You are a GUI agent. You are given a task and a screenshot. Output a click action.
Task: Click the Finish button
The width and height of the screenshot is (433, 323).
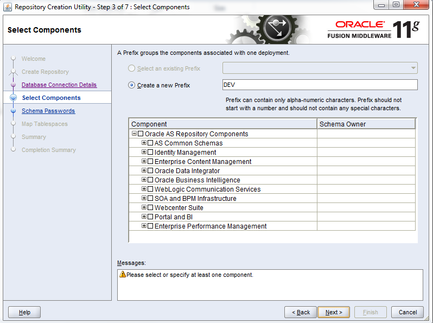click(x=370, y=312)
